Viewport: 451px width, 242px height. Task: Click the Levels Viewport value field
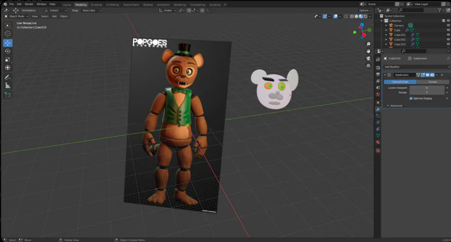pyautogui.click(x=427, y=88)
